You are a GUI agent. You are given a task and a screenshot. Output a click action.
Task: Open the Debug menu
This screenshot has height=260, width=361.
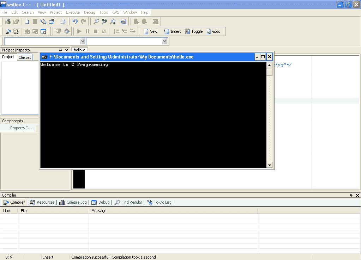(x=89, y=12)
